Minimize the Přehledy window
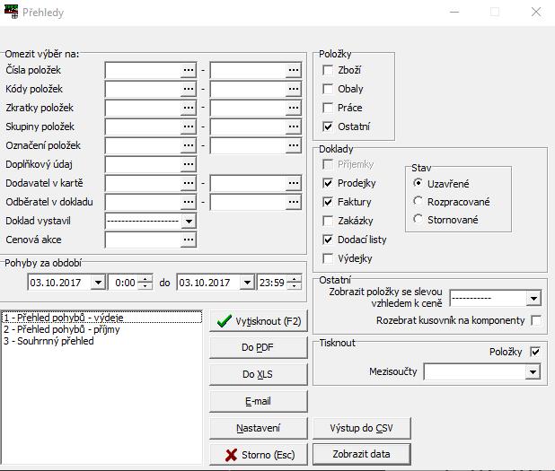This screenshot has height=471, width=555. click(454, 12)
